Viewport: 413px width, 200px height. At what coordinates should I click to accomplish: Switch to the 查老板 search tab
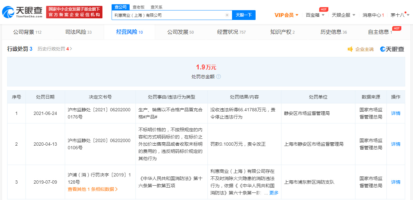[x=138, y=7]
